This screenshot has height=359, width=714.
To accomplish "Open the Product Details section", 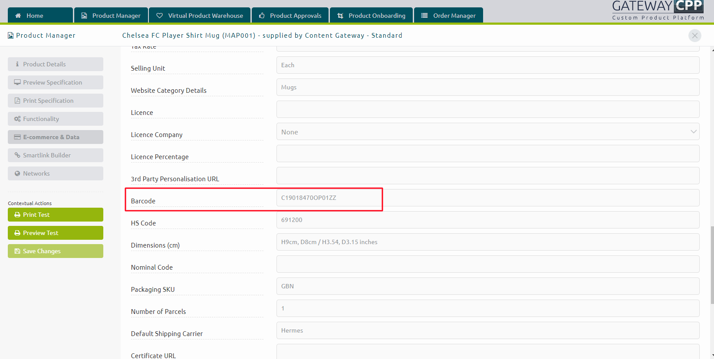I will tap(56, 64).
